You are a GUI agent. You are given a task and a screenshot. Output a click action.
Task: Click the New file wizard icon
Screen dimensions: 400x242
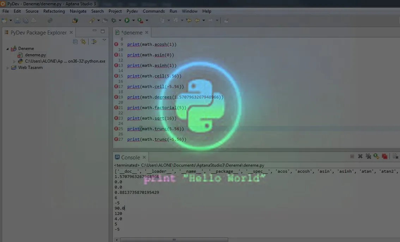pyautogui.click(x=4, y=21)
